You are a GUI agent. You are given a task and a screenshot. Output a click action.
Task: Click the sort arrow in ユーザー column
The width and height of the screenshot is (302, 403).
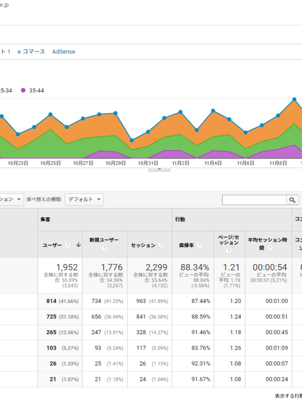point(78,245)
